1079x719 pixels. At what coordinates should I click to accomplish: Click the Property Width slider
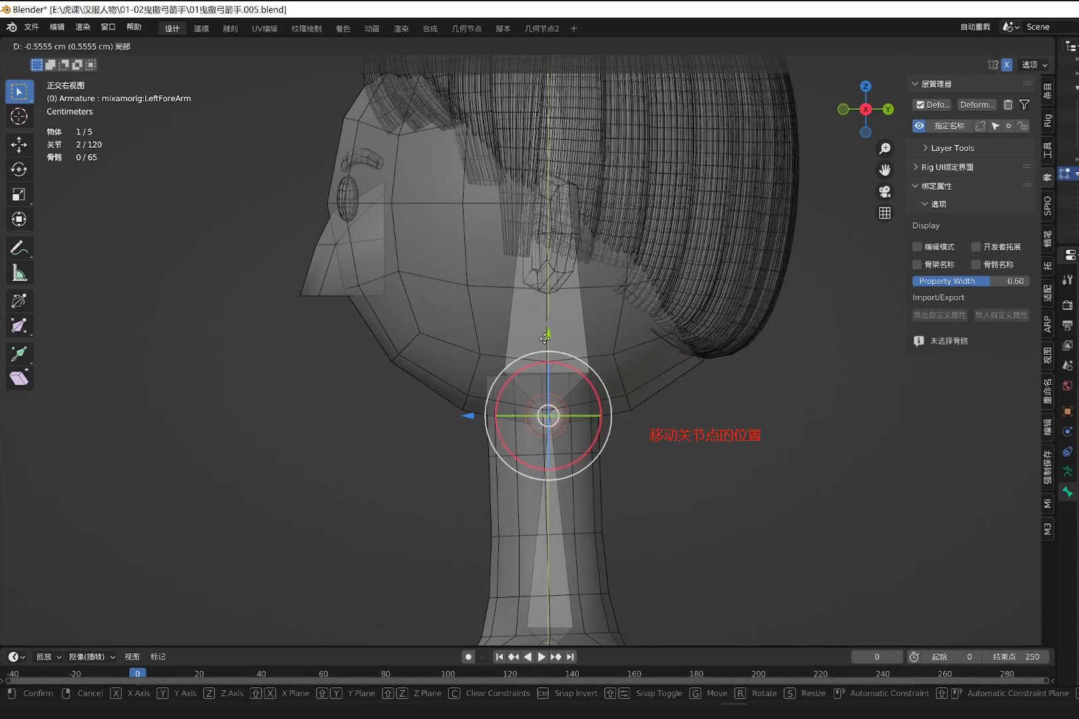click(x=970, y=282)
